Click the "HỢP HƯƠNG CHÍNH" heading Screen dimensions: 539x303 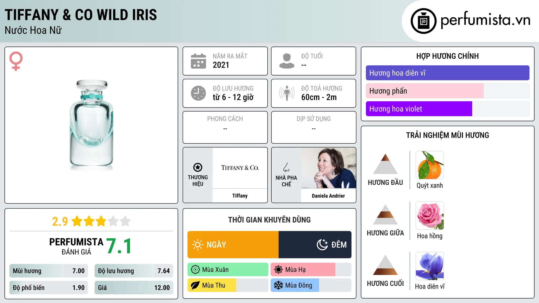[447, 56]
